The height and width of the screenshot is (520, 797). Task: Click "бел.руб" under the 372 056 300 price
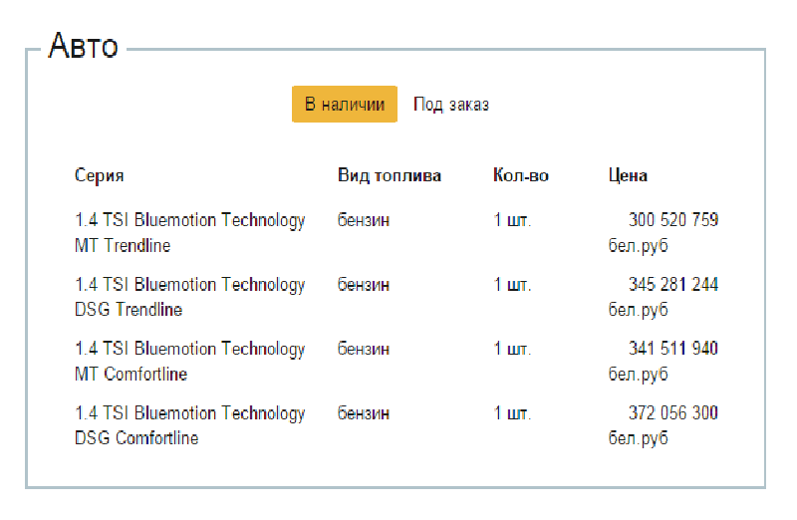point(638,438)
